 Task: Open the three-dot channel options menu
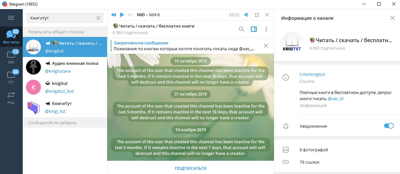[x=266, y=29]
